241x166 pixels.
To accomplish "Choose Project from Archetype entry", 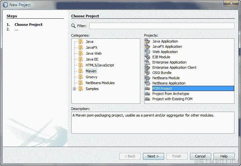I will [x=171, y=94].
